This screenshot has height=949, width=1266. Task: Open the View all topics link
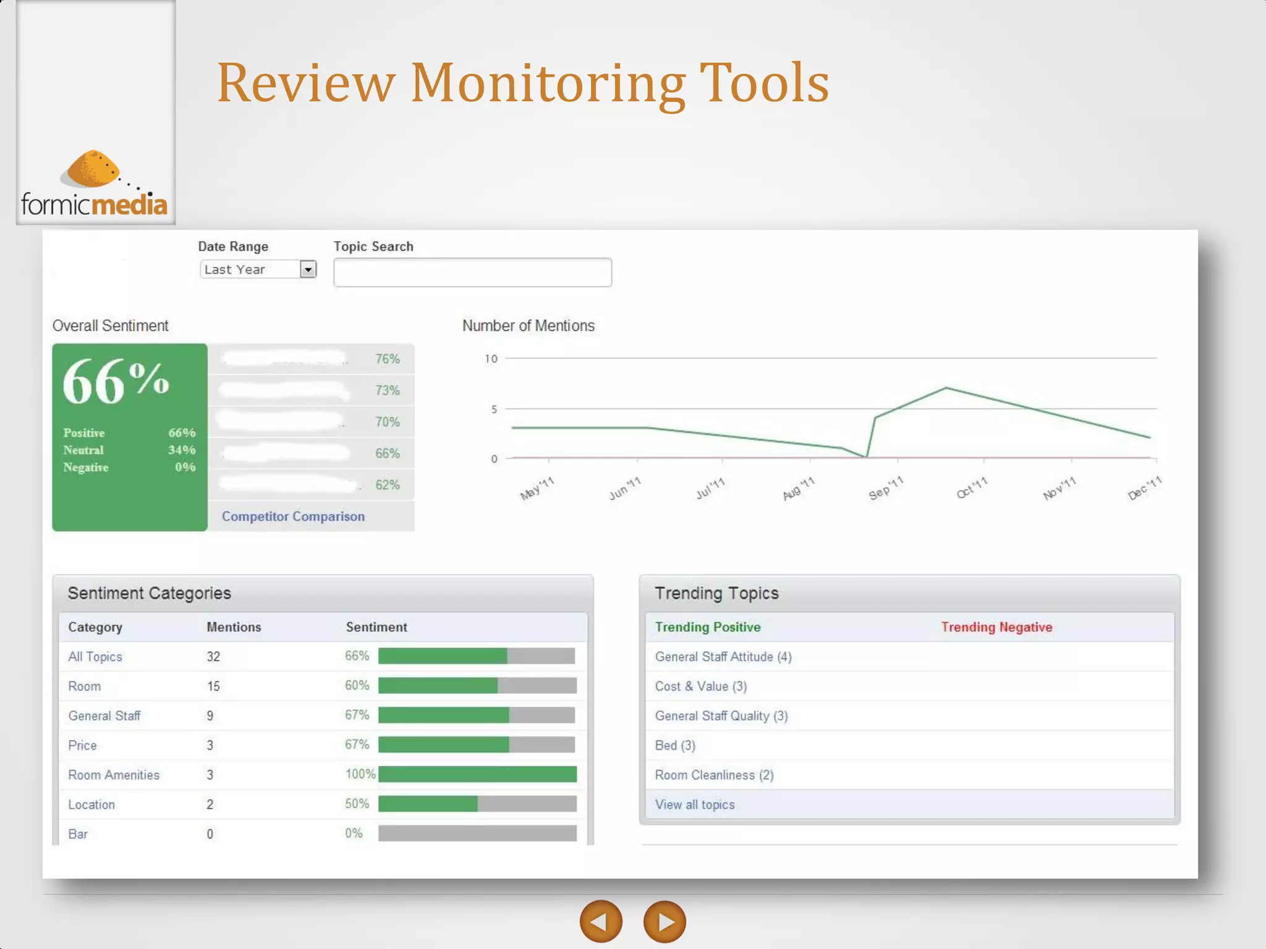[x=695, y=804]
